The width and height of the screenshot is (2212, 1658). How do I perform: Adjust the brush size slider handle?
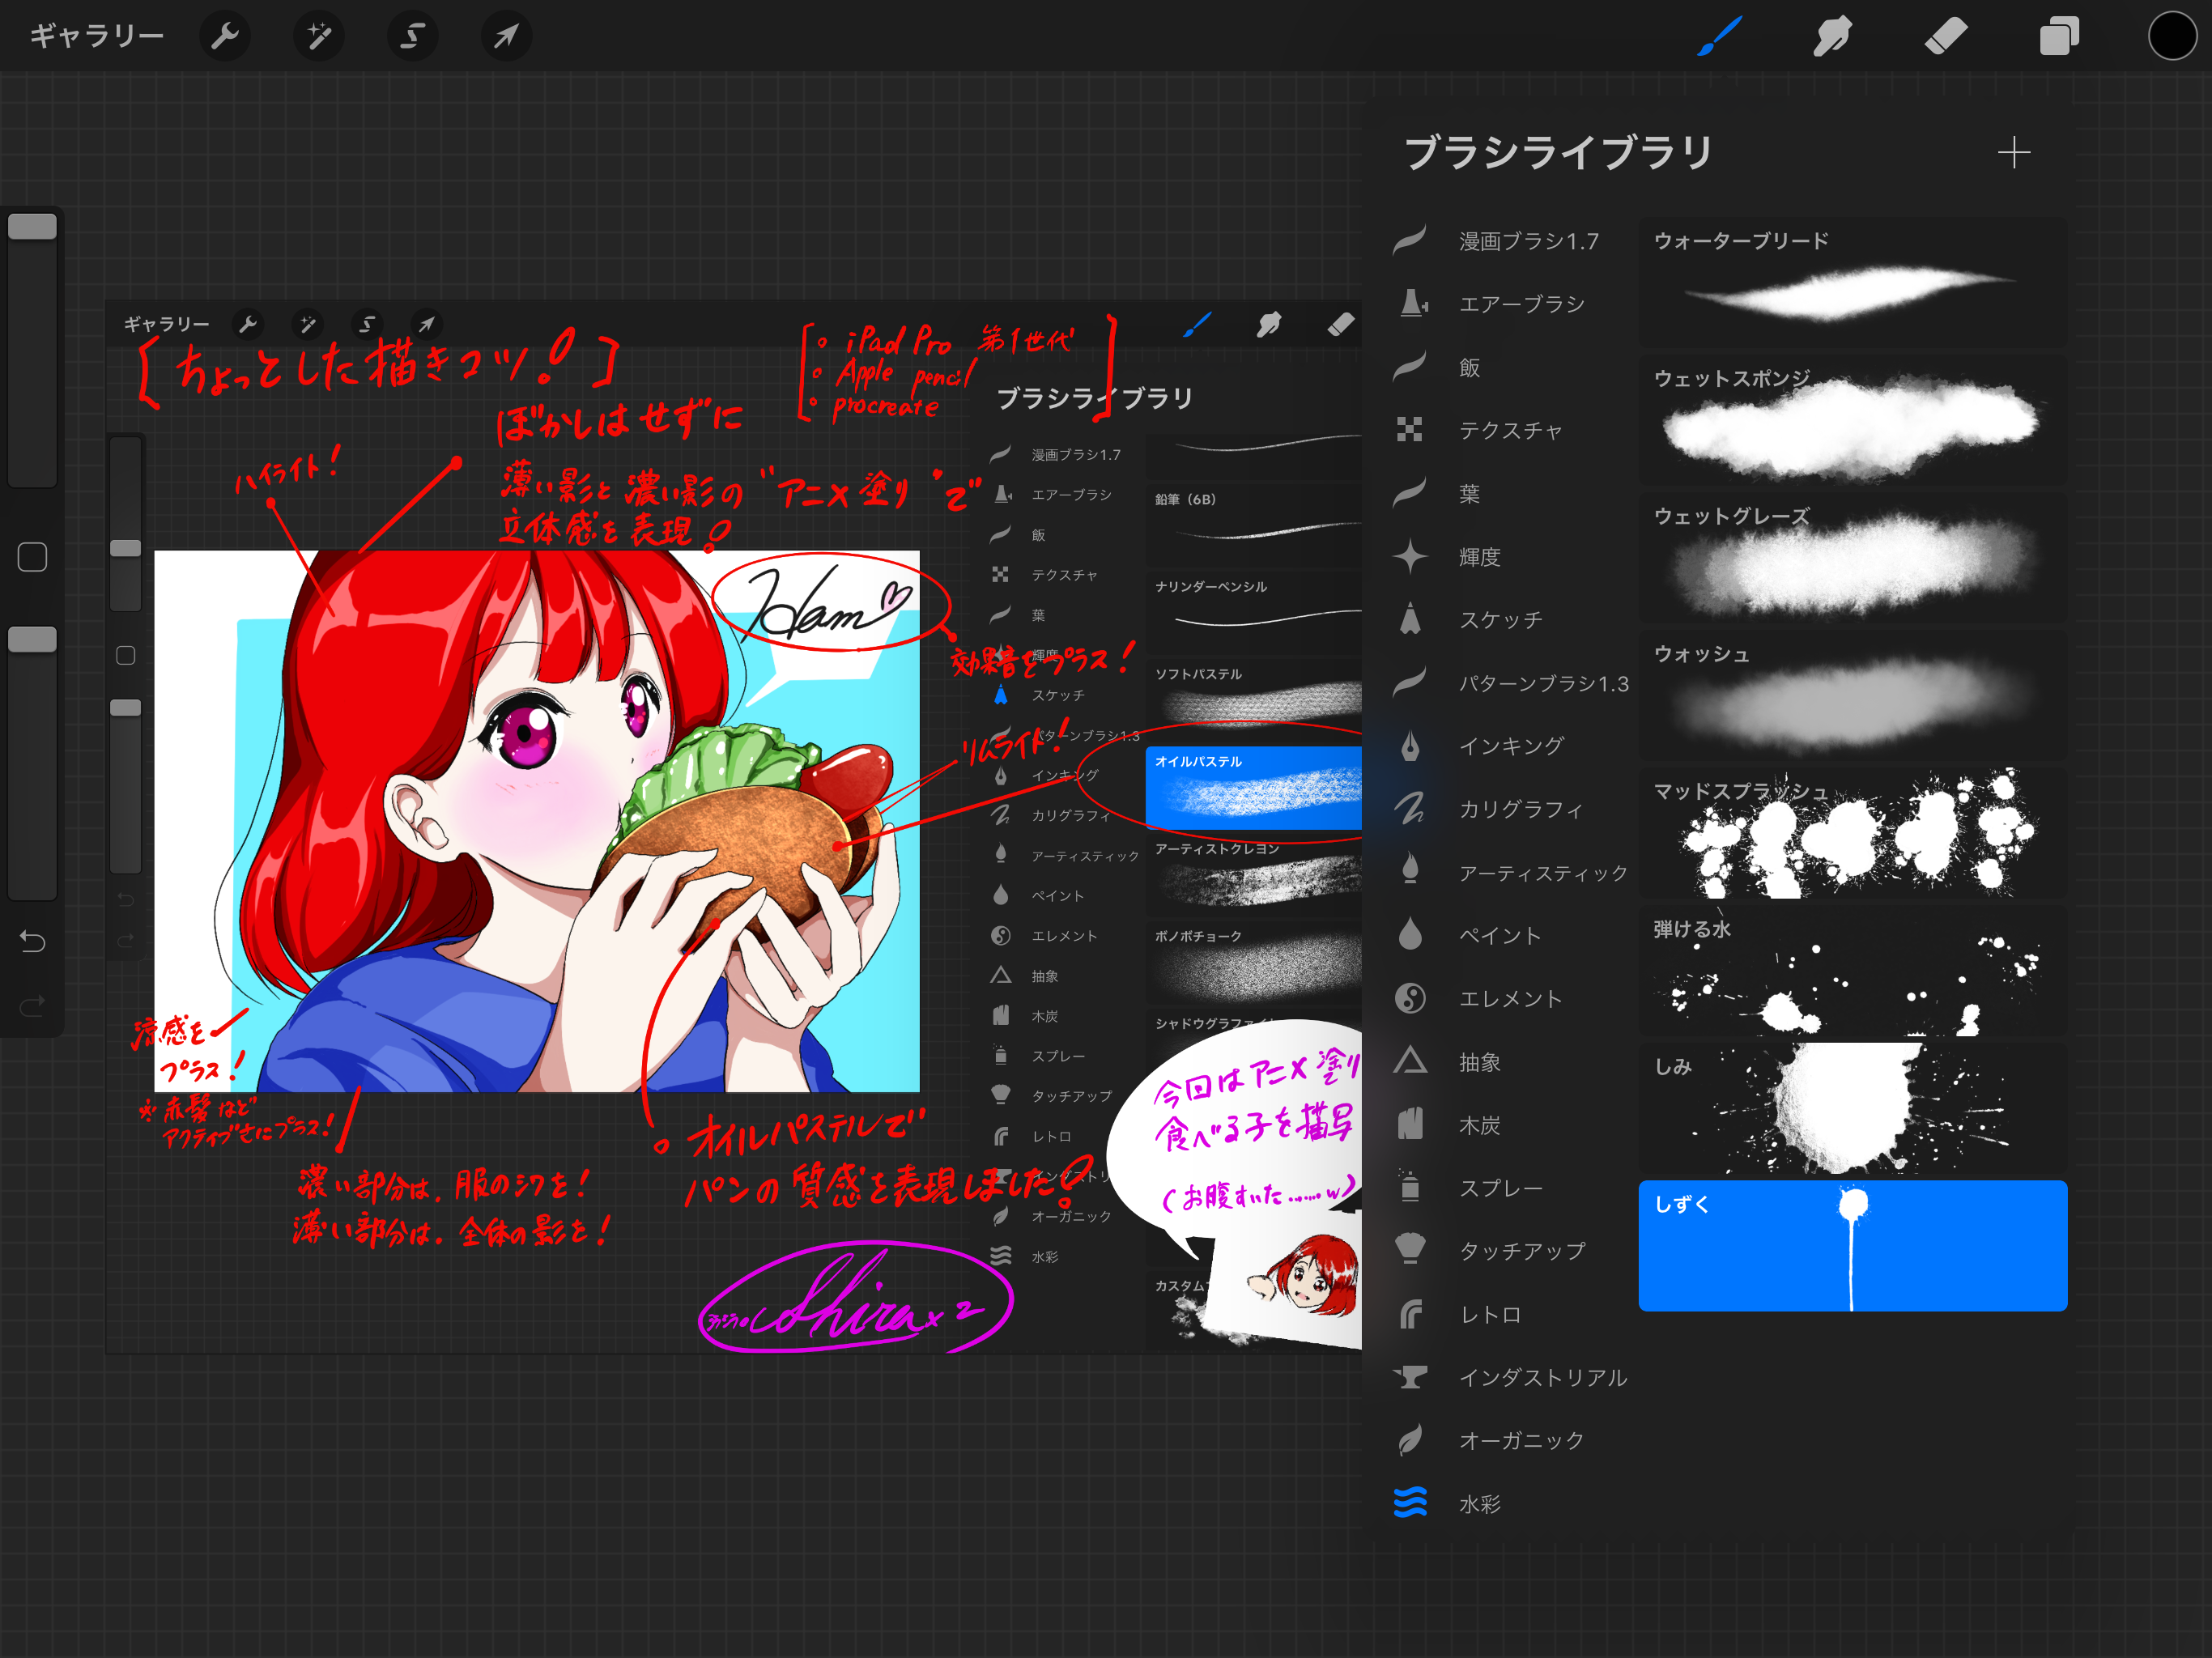(33, 227)
